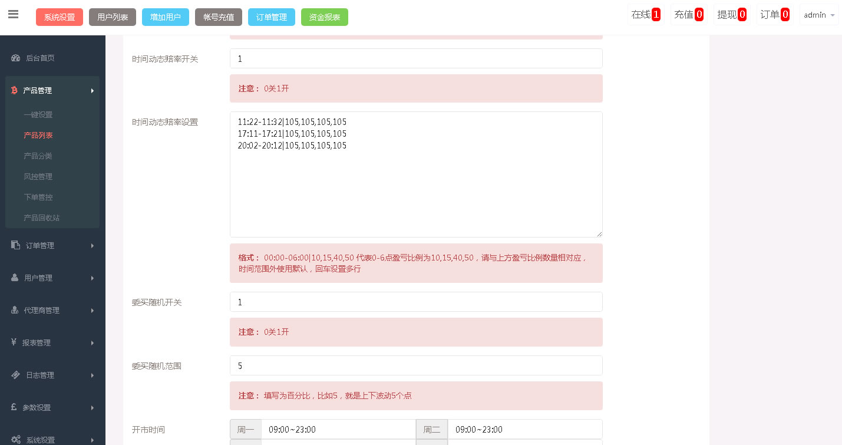The height and width of the screenshot is (445, 842).
Task: Expand the 代理商管理 arrow
Action: (x=93, y=311)
